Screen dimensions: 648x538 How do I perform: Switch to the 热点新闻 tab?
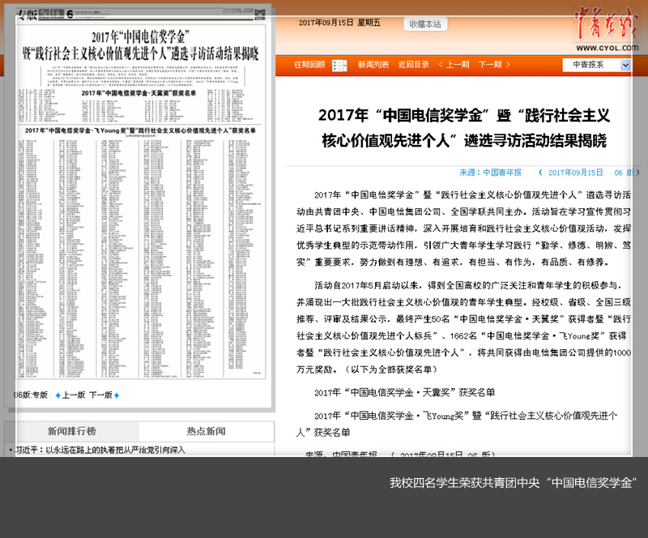point(206,431)
